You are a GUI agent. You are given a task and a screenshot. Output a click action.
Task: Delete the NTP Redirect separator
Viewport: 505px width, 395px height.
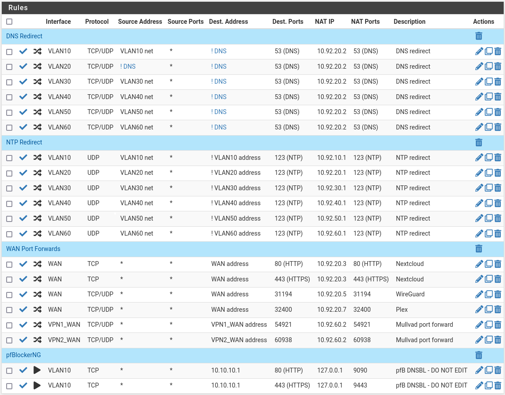tap(479, 142)
